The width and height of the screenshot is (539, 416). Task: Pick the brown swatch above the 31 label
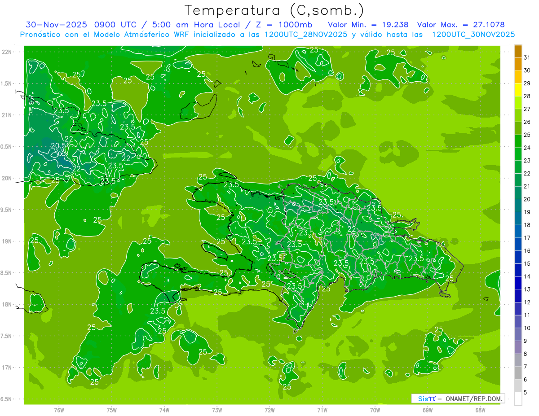[518, 51]
